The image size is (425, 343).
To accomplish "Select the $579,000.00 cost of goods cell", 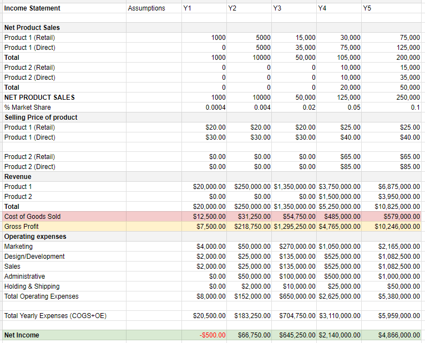I will tap(391, 217).
